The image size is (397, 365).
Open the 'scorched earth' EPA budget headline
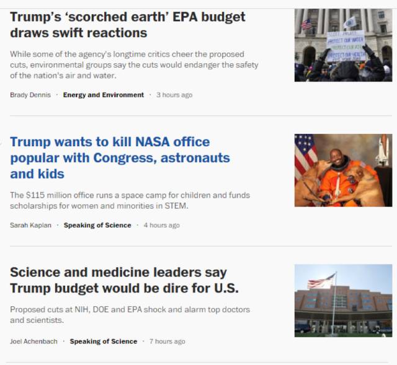(x=128, y=25)
